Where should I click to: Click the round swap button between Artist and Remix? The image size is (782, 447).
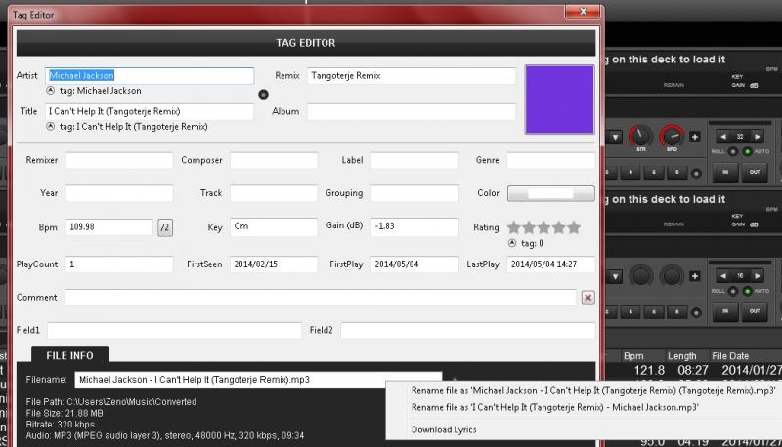pos(262,95)
